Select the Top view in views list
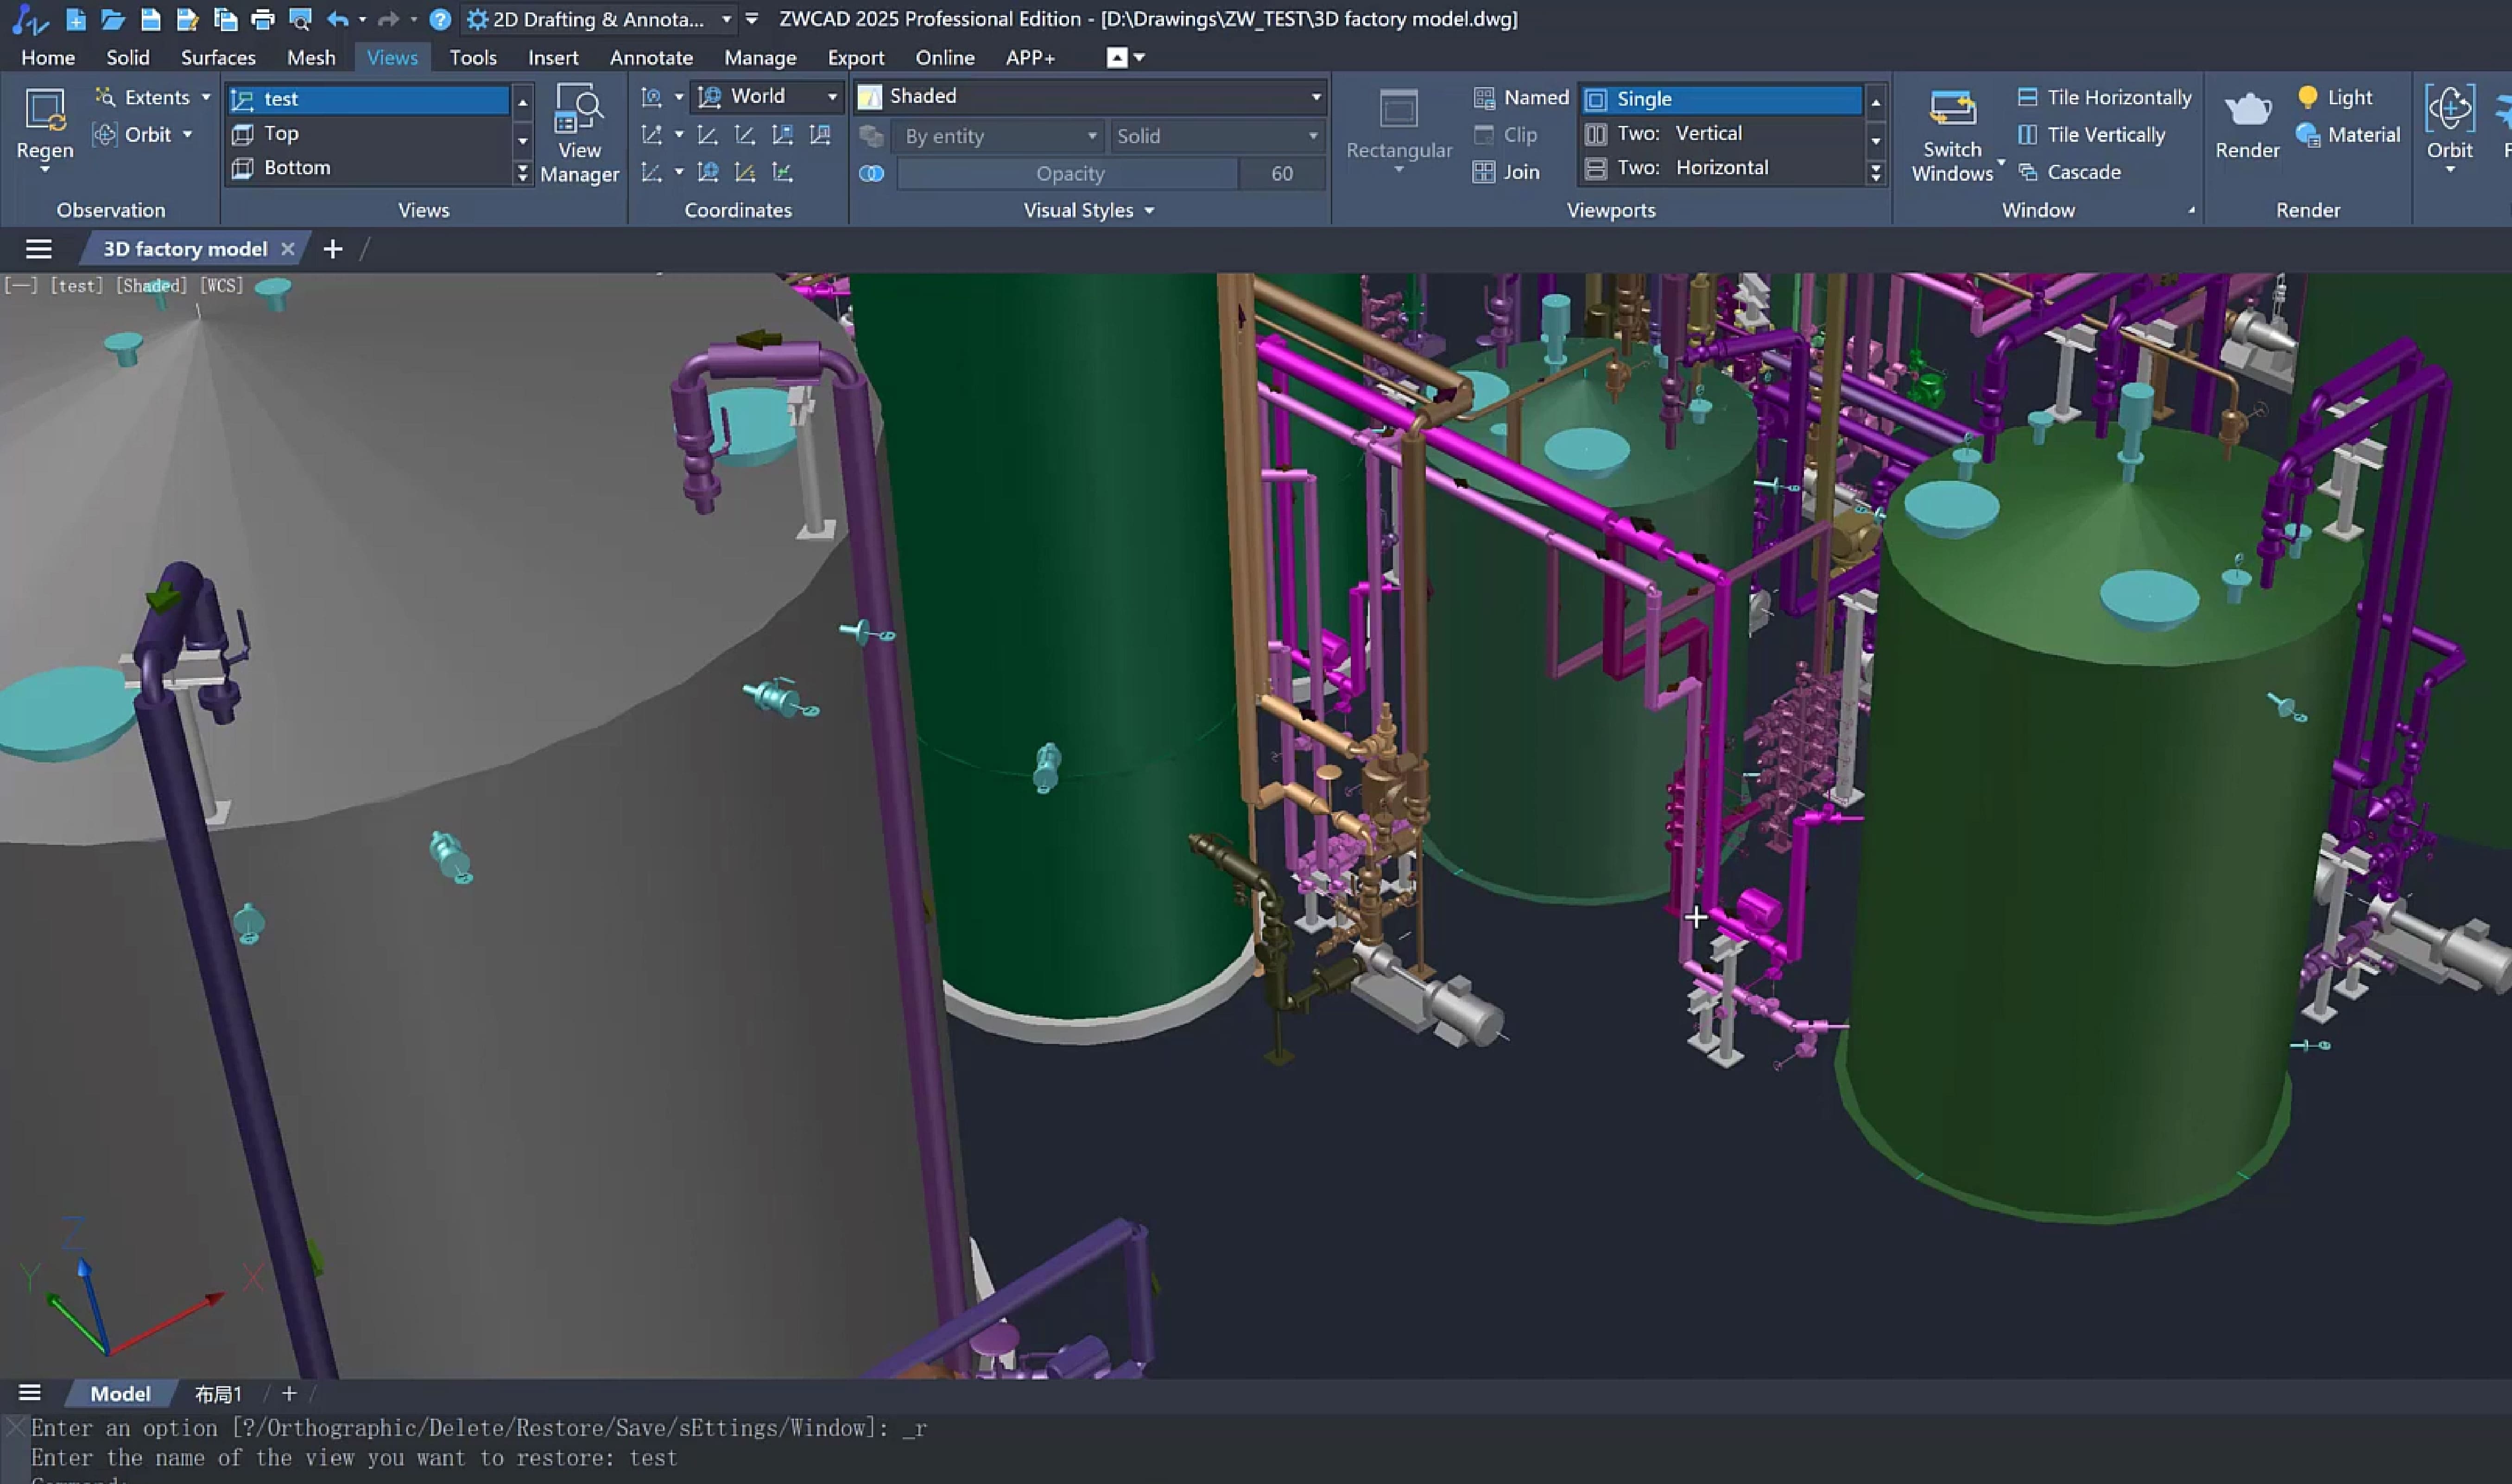 point(369,133)
